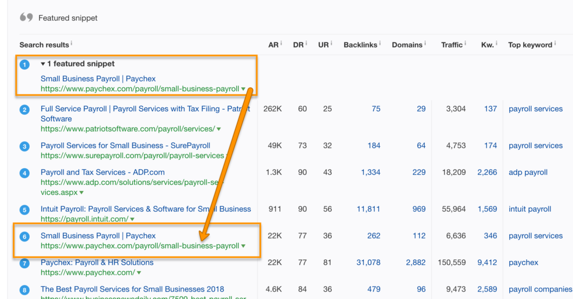Open row 6 Small Business Payroll | Paychex title
This screenshot has height=299, width=573.
pyautogui.click(x=98, y=236)
